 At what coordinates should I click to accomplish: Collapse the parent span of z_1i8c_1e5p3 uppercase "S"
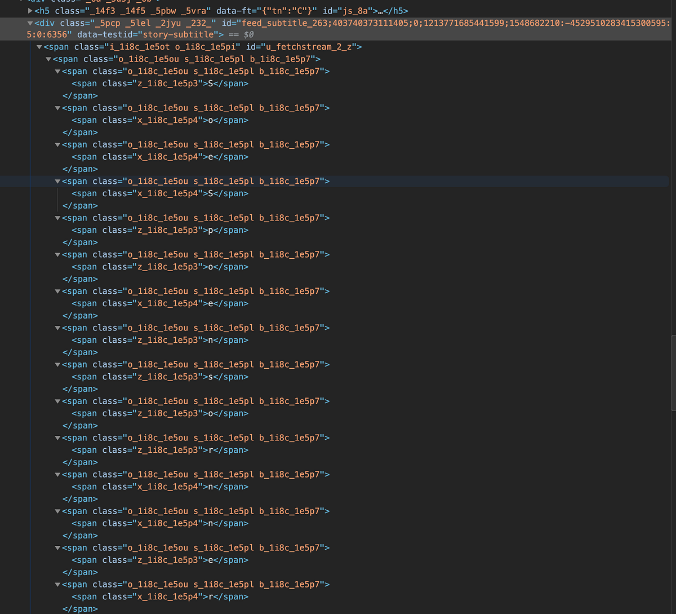pyautogui.click(x=57, y=72)
